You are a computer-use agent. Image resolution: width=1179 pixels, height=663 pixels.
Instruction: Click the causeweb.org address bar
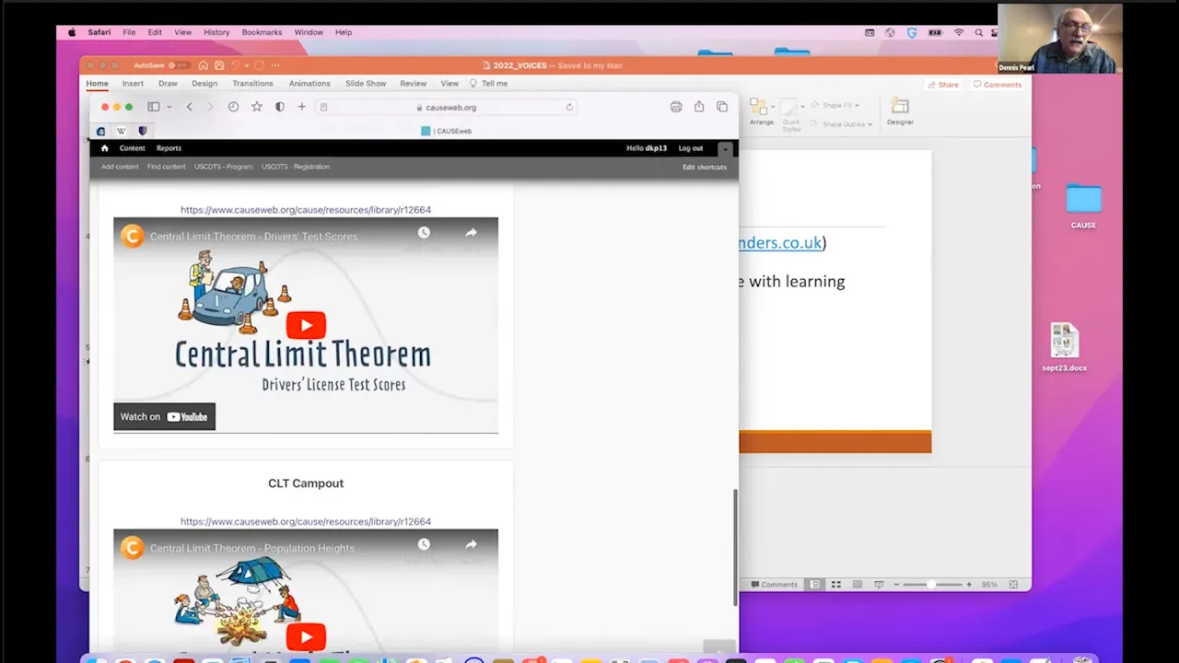[446, 107]
